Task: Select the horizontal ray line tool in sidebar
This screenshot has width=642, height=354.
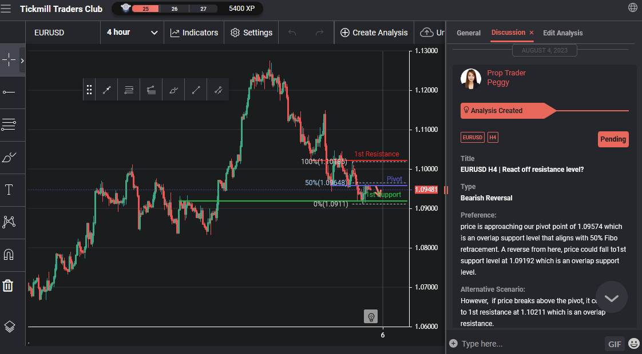Action: (9, 92)
